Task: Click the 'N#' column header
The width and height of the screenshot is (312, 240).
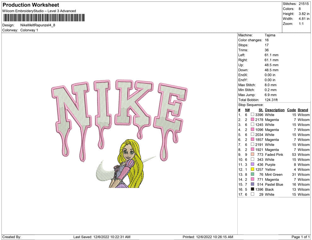Action: (247, 110)
